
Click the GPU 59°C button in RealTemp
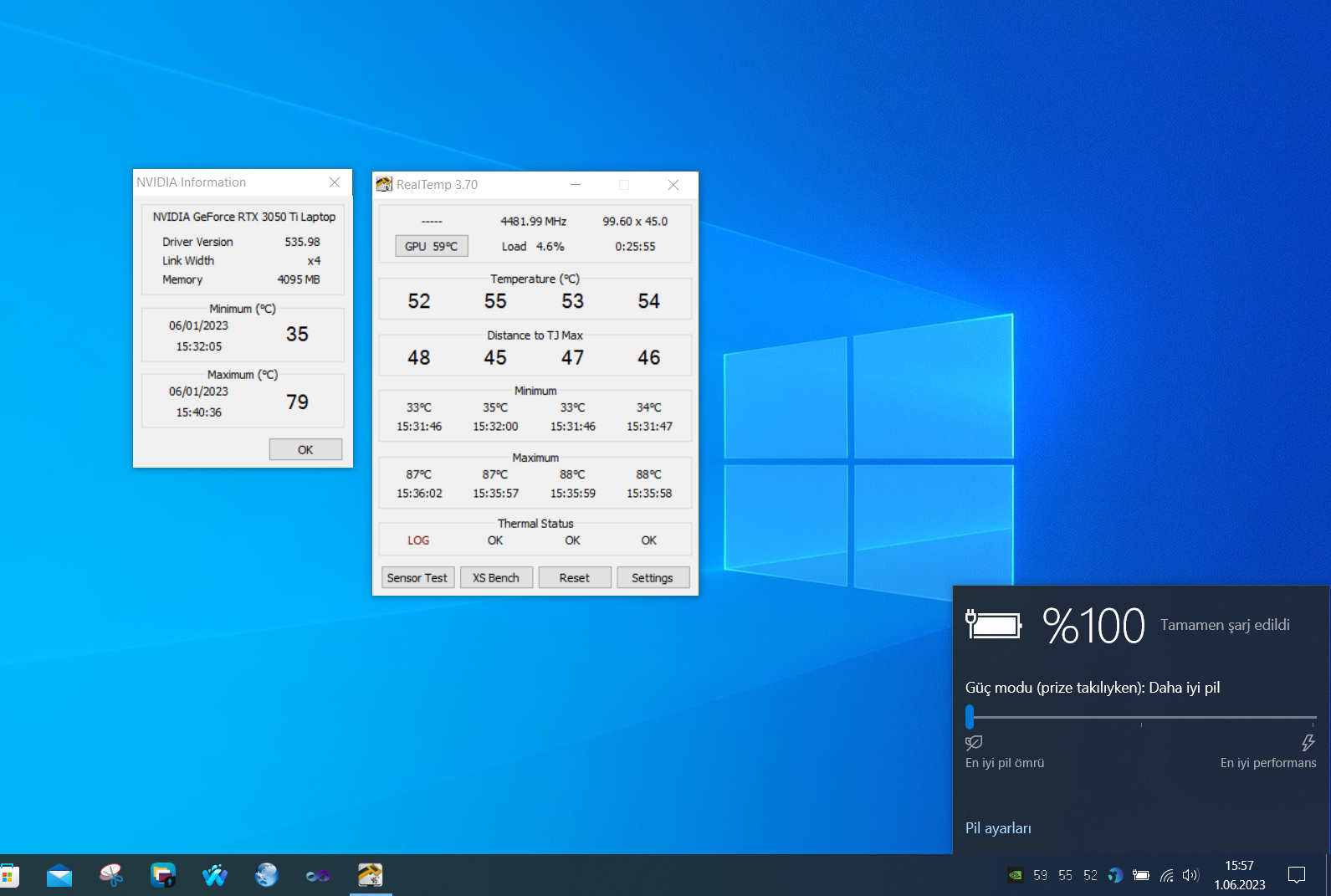pyautogui.click(x=432, y=246)
